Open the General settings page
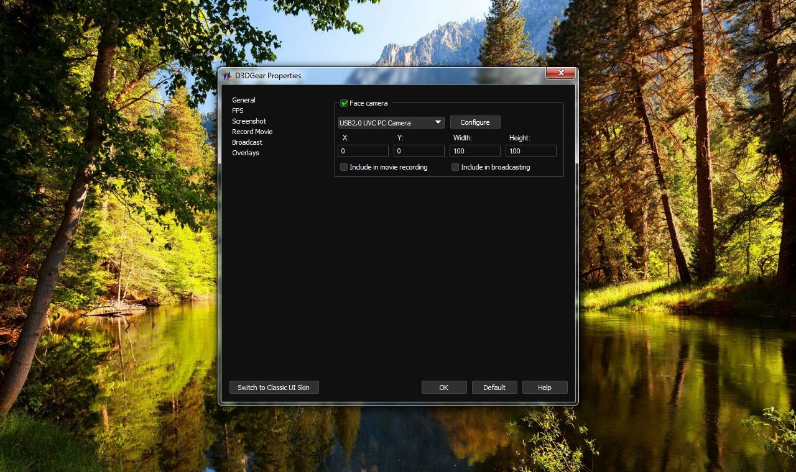Viewport: 796px width, 472px height. tap(244, 100)
